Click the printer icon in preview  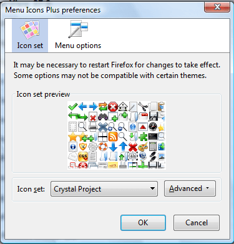click(93, 127)
